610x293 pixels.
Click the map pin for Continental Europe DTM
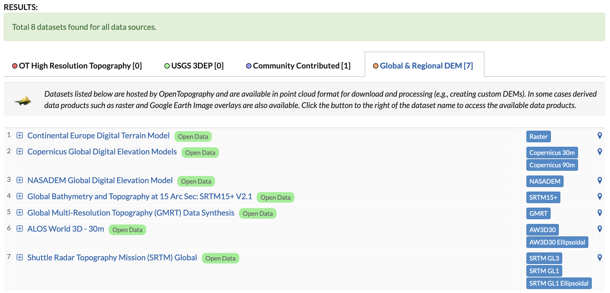click(600, 135)
